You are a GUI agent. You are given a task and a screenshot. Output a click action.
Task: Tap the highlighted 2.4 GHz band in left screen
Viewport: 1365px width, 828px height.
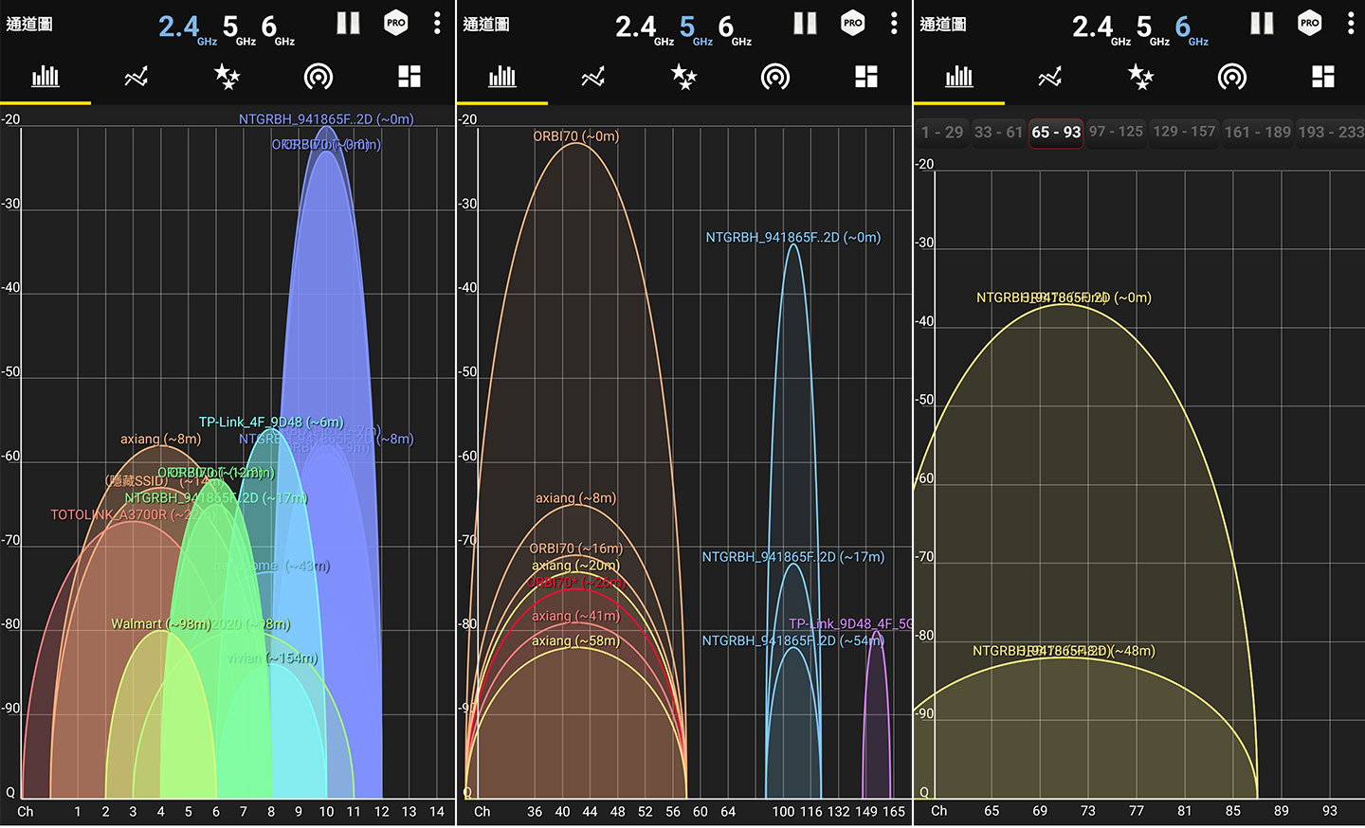[188, 28]
